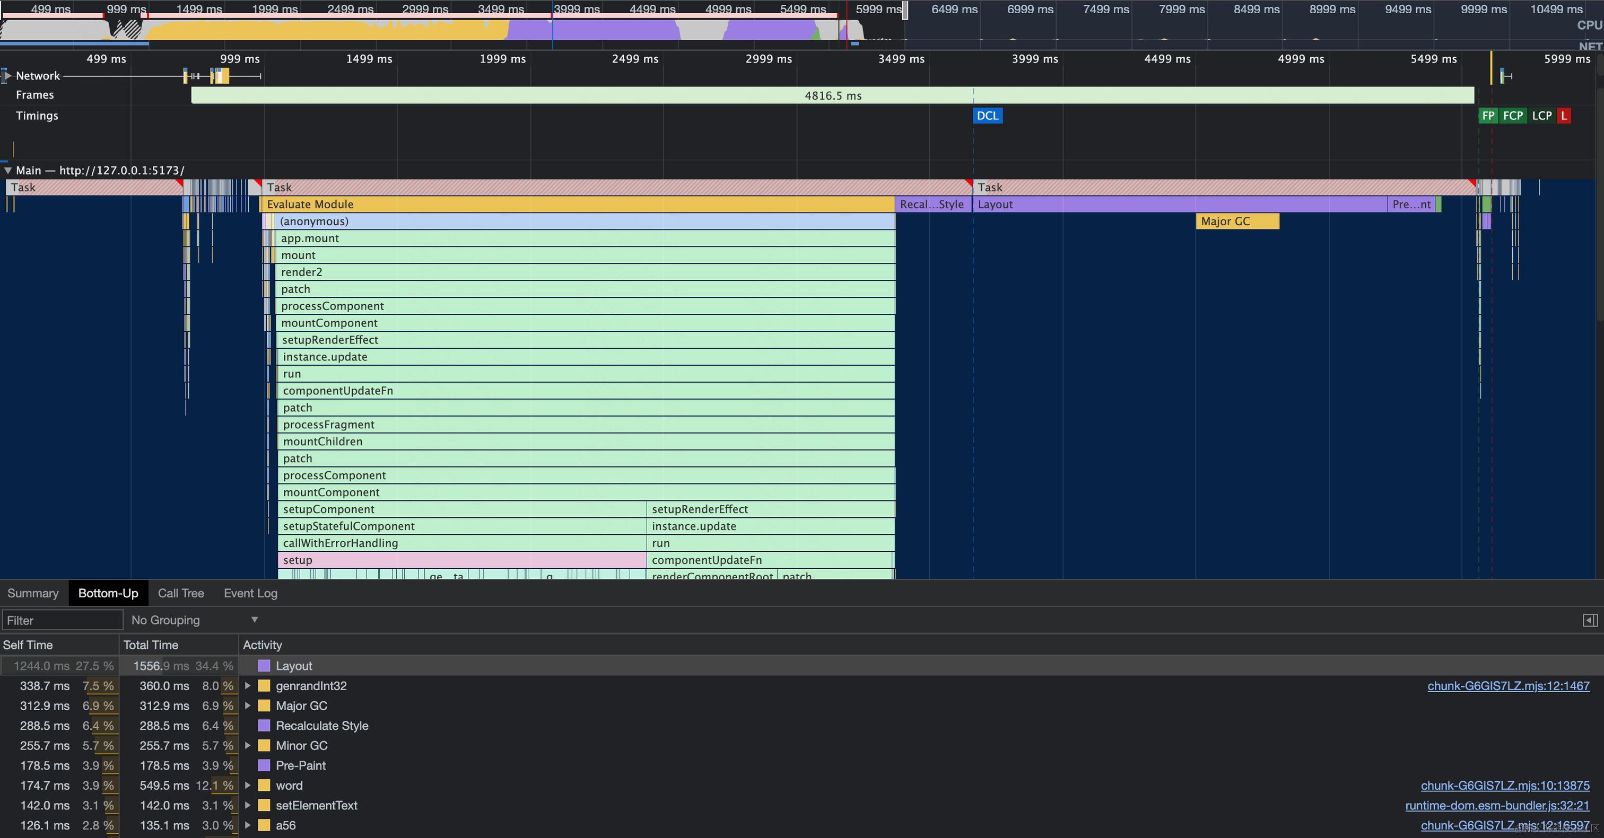Open the runtime-dom.esm-bundler.js:32:21 source link
Viewport: 1604px width, 838px height.
1497,805
